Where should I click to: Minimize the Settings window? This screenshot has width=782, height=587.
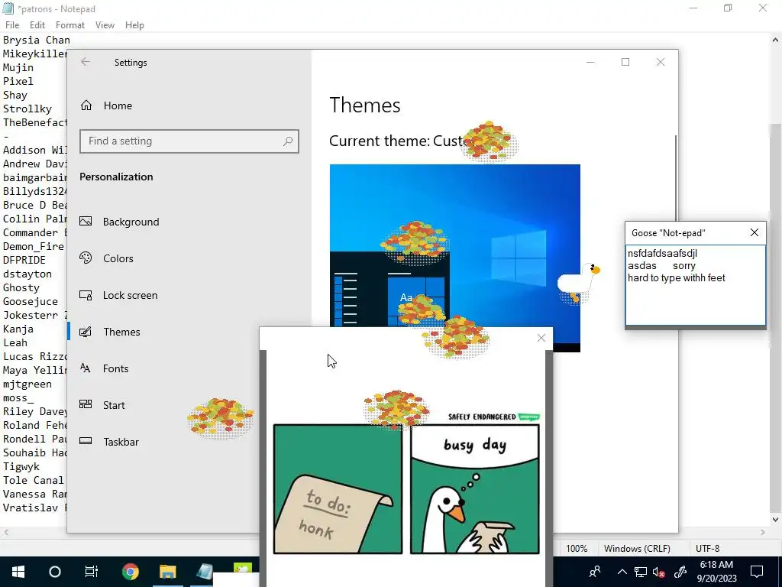tap(590, 62)
